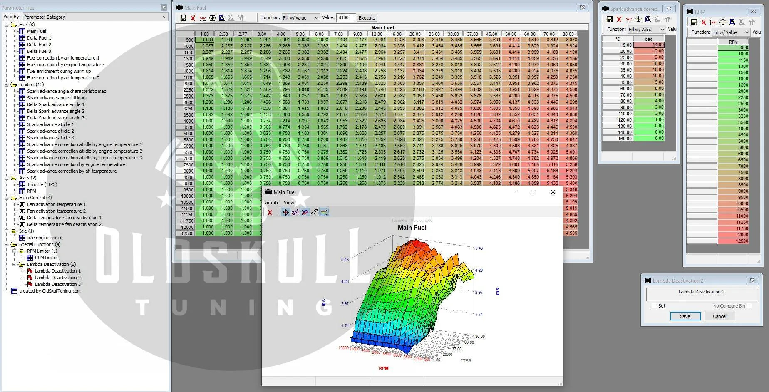The height and width of the screenshot is (392, 769).
Task: Click the save icon in Main Fuel toolbar
Action: tap(183, 18)
